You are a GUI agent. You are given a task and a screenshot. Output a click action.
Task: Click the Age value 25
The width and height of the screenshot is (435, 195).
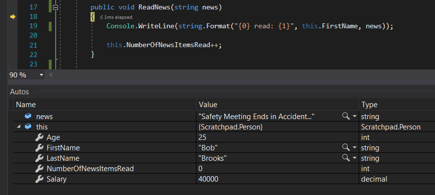[x=202, y=137]
